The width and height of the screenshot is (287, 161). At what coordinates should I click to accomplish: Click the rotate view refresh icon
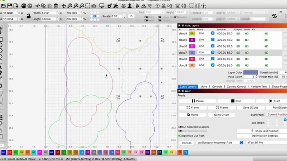tap(274, 16)
